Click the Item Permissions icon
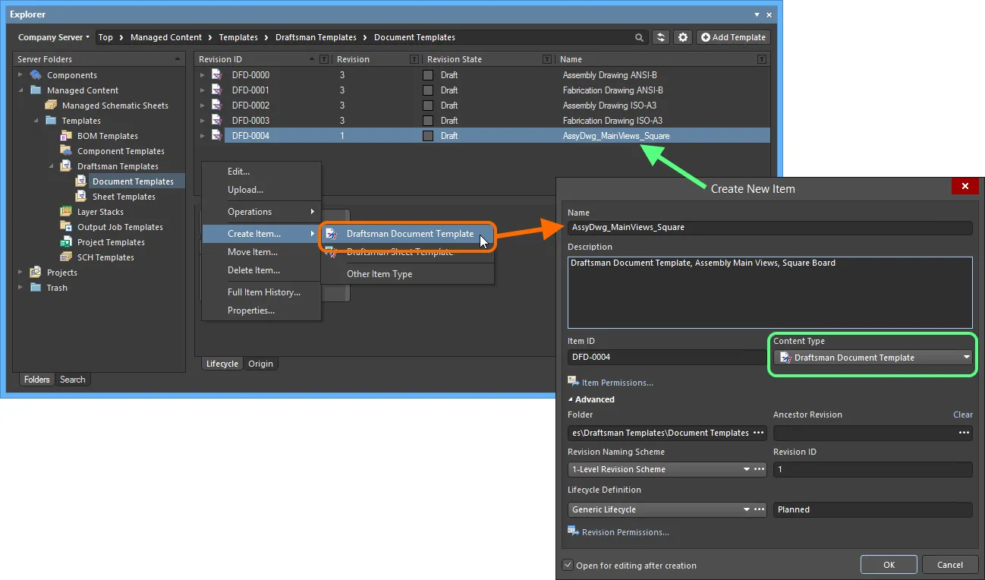 (x=573, y=382)
